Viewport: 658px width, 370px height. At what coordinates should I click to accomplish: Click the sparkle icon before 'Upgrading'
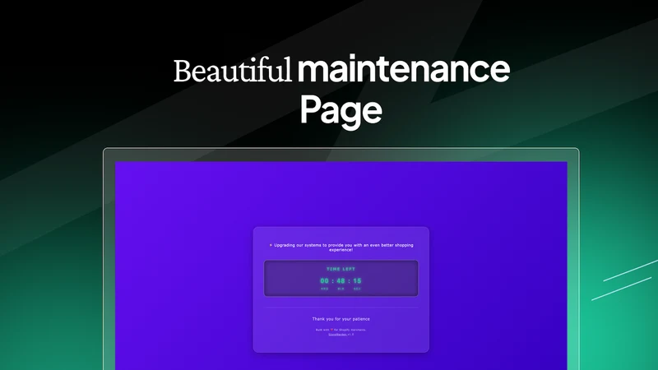(x=271, y=245)
